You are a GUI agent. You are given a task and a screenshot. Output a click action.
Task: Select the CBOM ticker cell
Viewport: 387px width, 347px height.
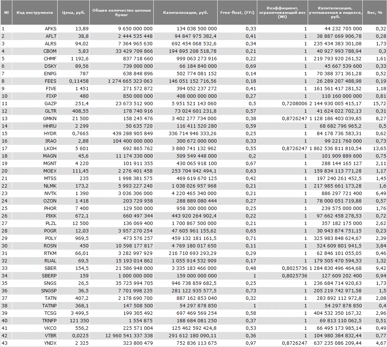(x=34, y=51)
